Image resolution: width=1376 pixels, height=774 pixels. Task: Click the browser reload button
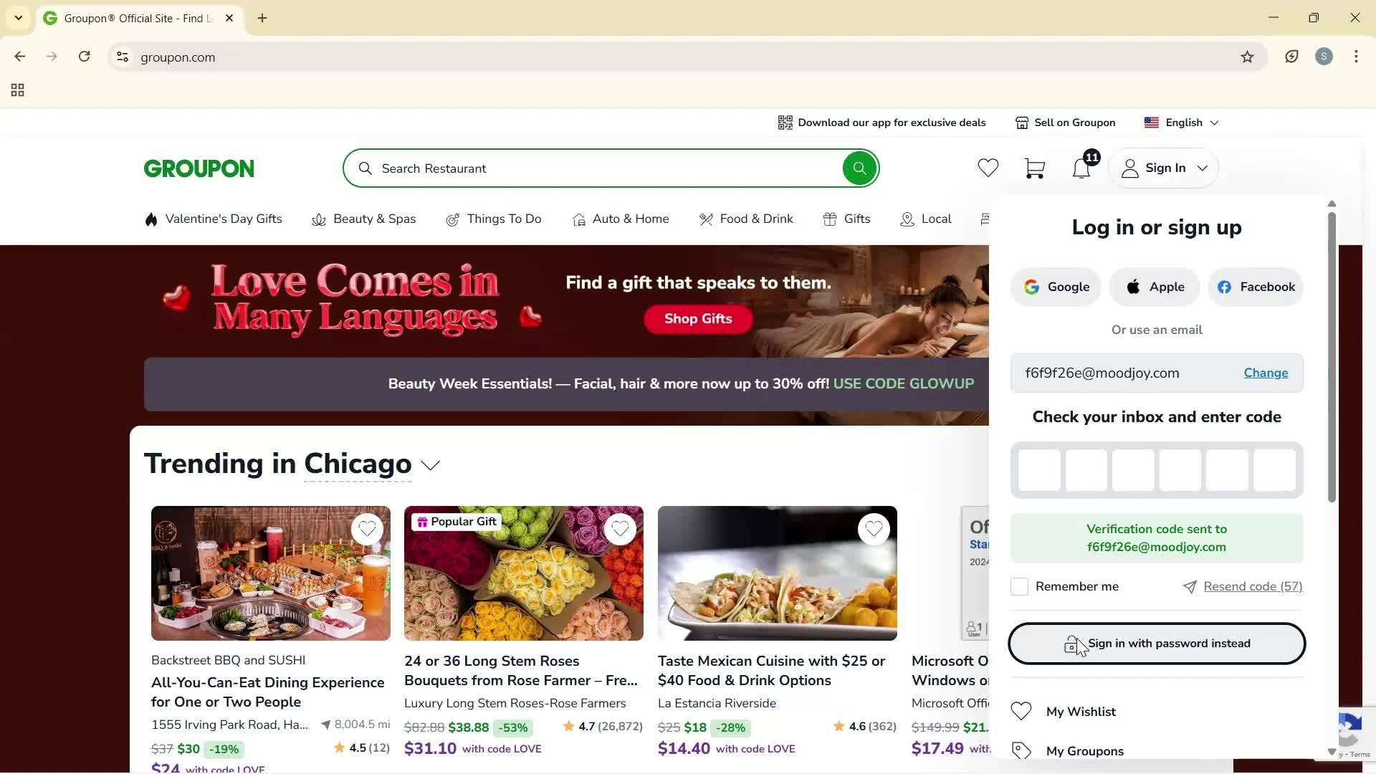tap(85, 57)
